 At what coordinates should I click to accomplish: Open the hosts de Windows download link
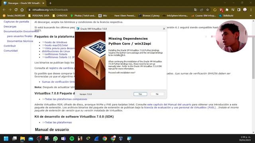[x=56, y=43]
